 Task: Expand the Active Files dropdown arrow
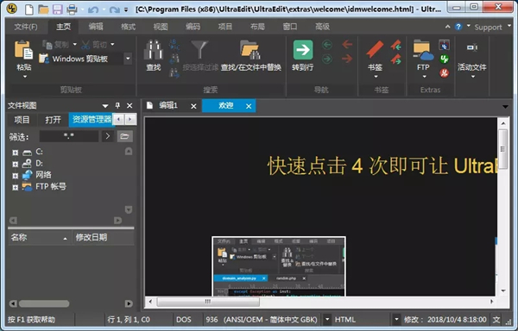click(473, 77)
